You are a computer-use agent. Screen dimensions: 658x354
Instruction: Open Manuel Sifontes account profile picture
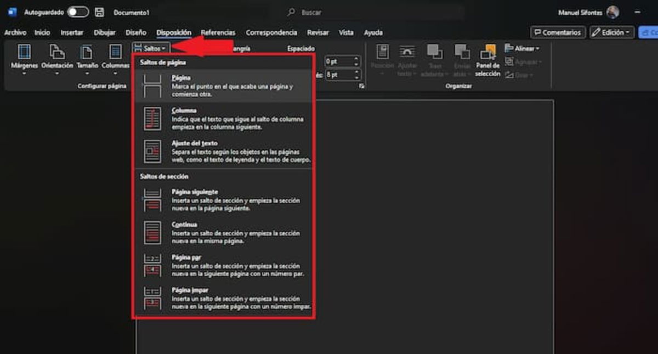click(612, 12)
